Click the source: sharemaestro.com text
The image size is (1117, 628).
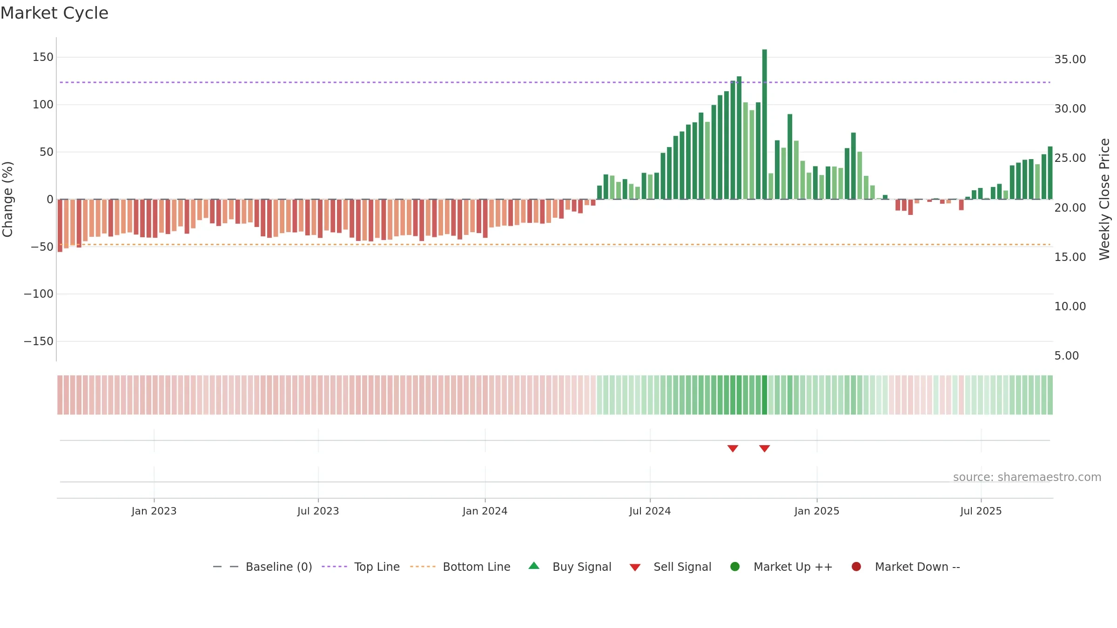click(1027, 477)
